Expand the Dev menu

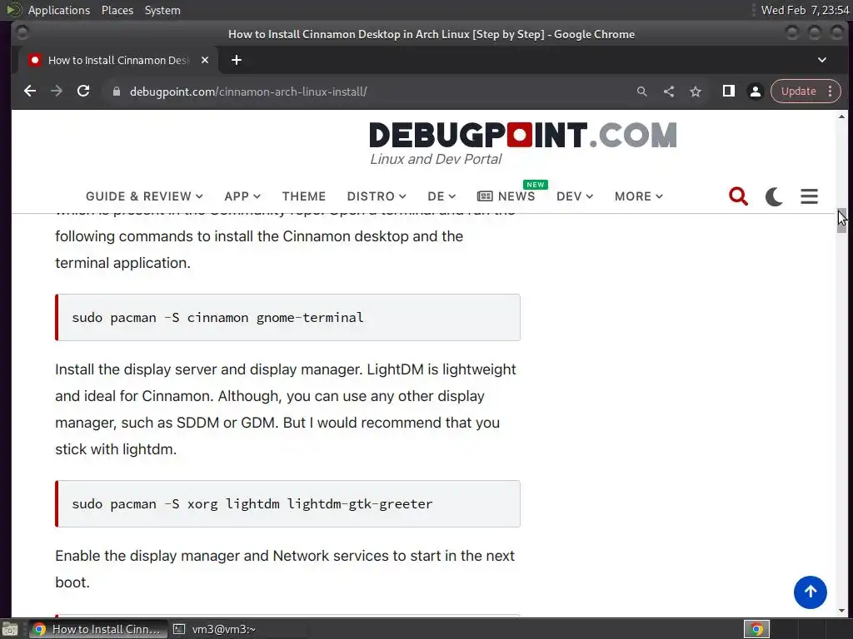click(575, 196)
